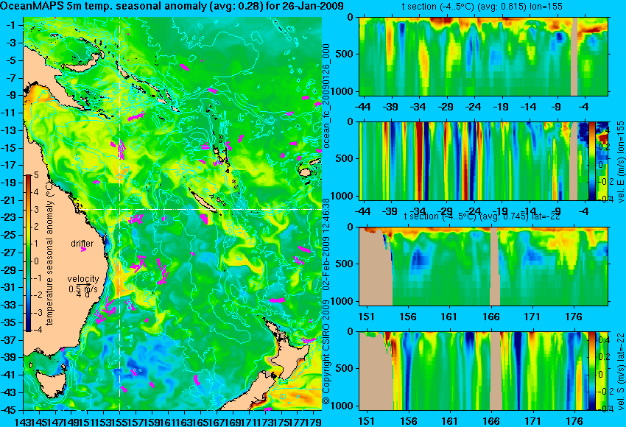Click '0.4' tick on vel. S color bar

point(603,340)
